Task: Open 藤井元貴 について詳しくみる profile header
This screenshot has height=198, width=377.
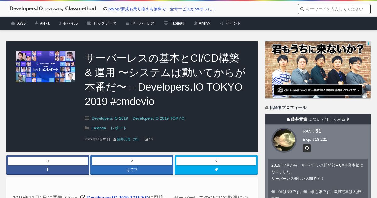Action: pos(318,119)
